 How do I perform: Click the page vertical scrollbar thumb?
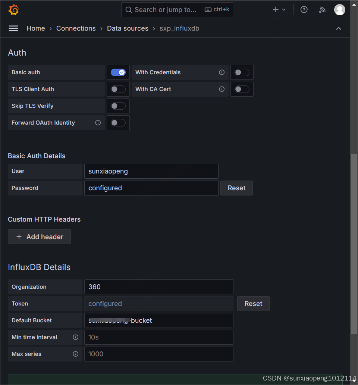coord(354,244)
